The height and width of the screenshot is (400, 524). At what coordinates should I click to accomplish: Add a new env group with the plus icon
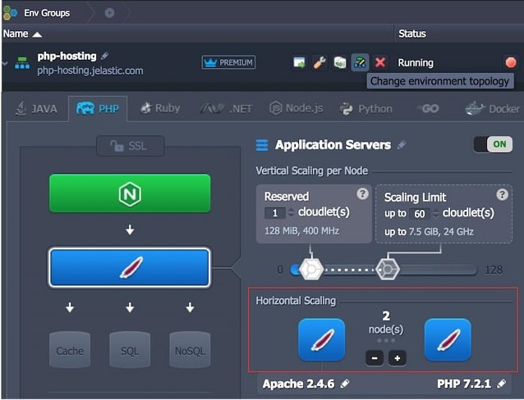(x=109, y=13)
